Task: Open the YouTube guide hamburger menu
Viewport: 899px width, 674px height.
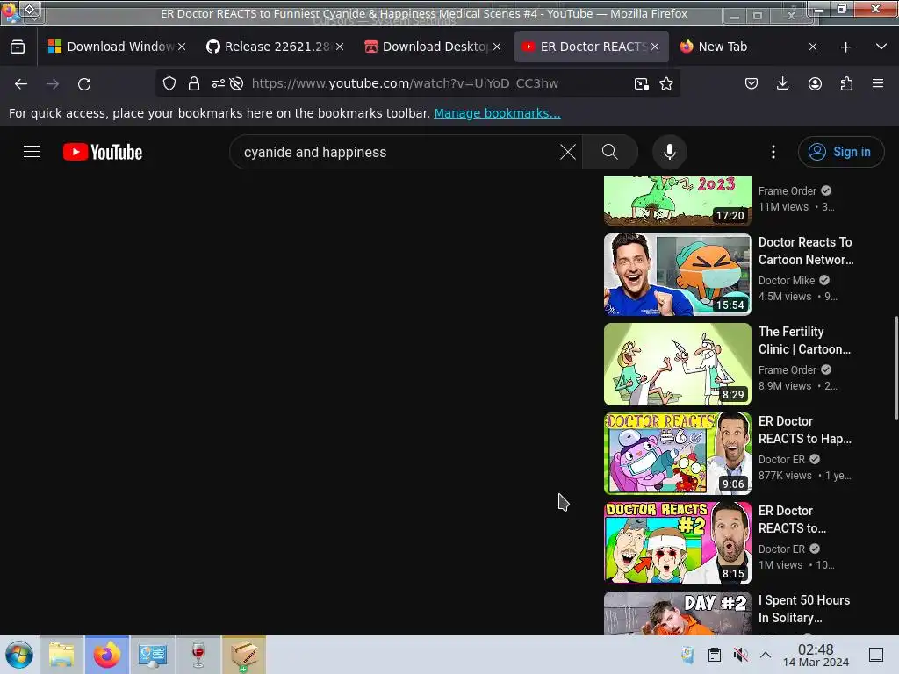Action: click(32, 152)
